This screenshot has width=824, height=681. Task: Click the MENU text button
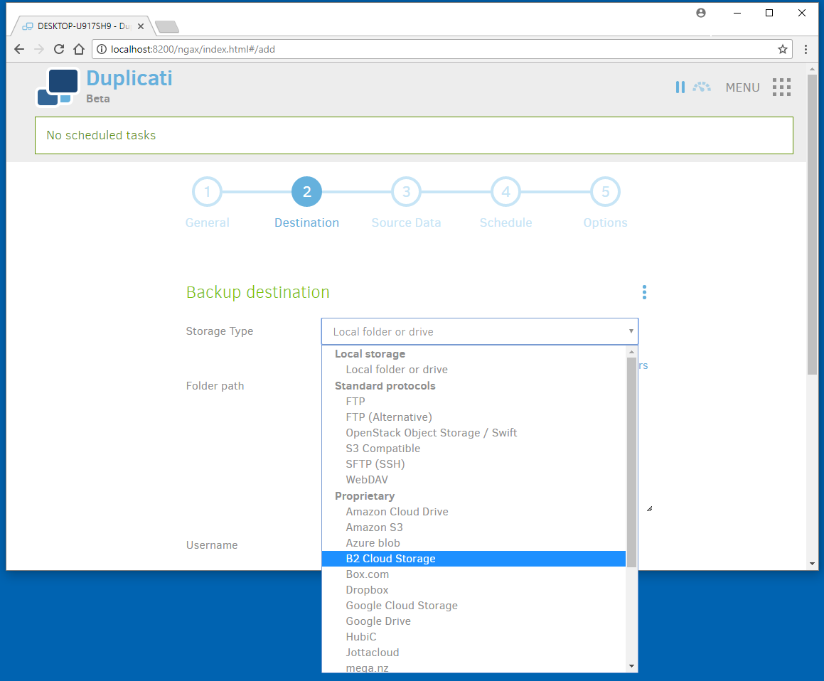tap(742, 87)
